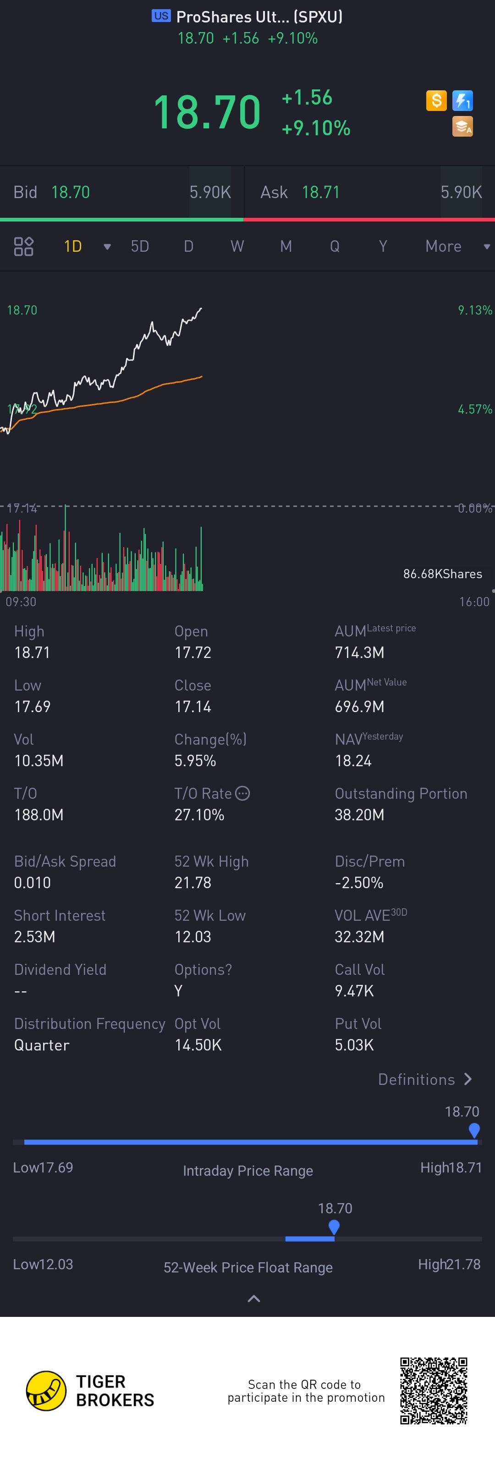Viewport: 495px width, 1465px height.
Task: Tap Disc/Prem -2.50% value
Action: (358, 883)
